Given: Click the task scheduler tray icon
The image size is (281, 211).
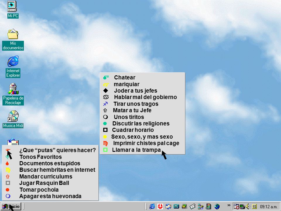Looking at the screenshot, I should pos(236,207).
